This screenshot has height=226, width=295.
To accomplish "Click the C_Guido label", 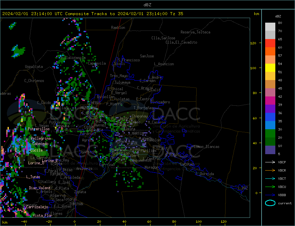I will 44,103.
